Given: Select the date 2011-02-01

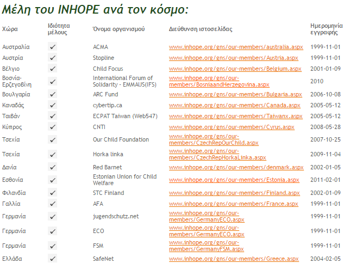Looking at the screenshot, I should tap(325, 180).
